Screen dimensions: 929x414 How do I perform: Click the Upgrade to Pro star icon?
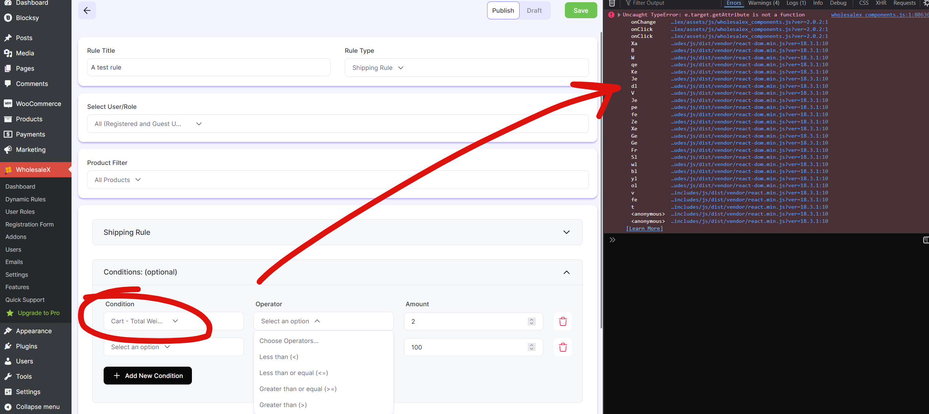click(x=10, y=313)
